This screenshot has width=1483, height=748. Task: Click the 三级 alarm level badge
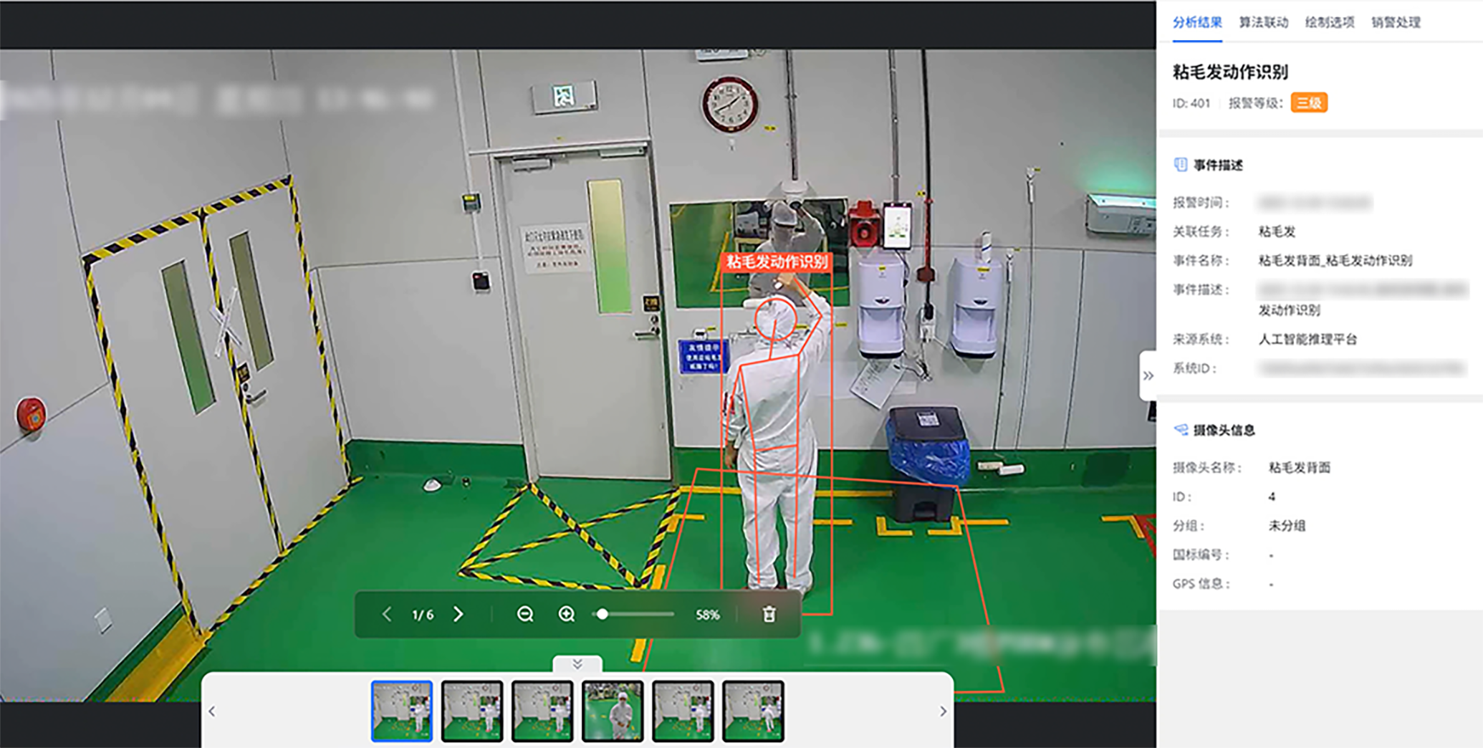coord(1309,103)
